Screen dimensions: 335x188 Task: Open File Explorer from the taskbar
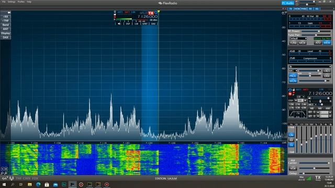click(30, 184)
